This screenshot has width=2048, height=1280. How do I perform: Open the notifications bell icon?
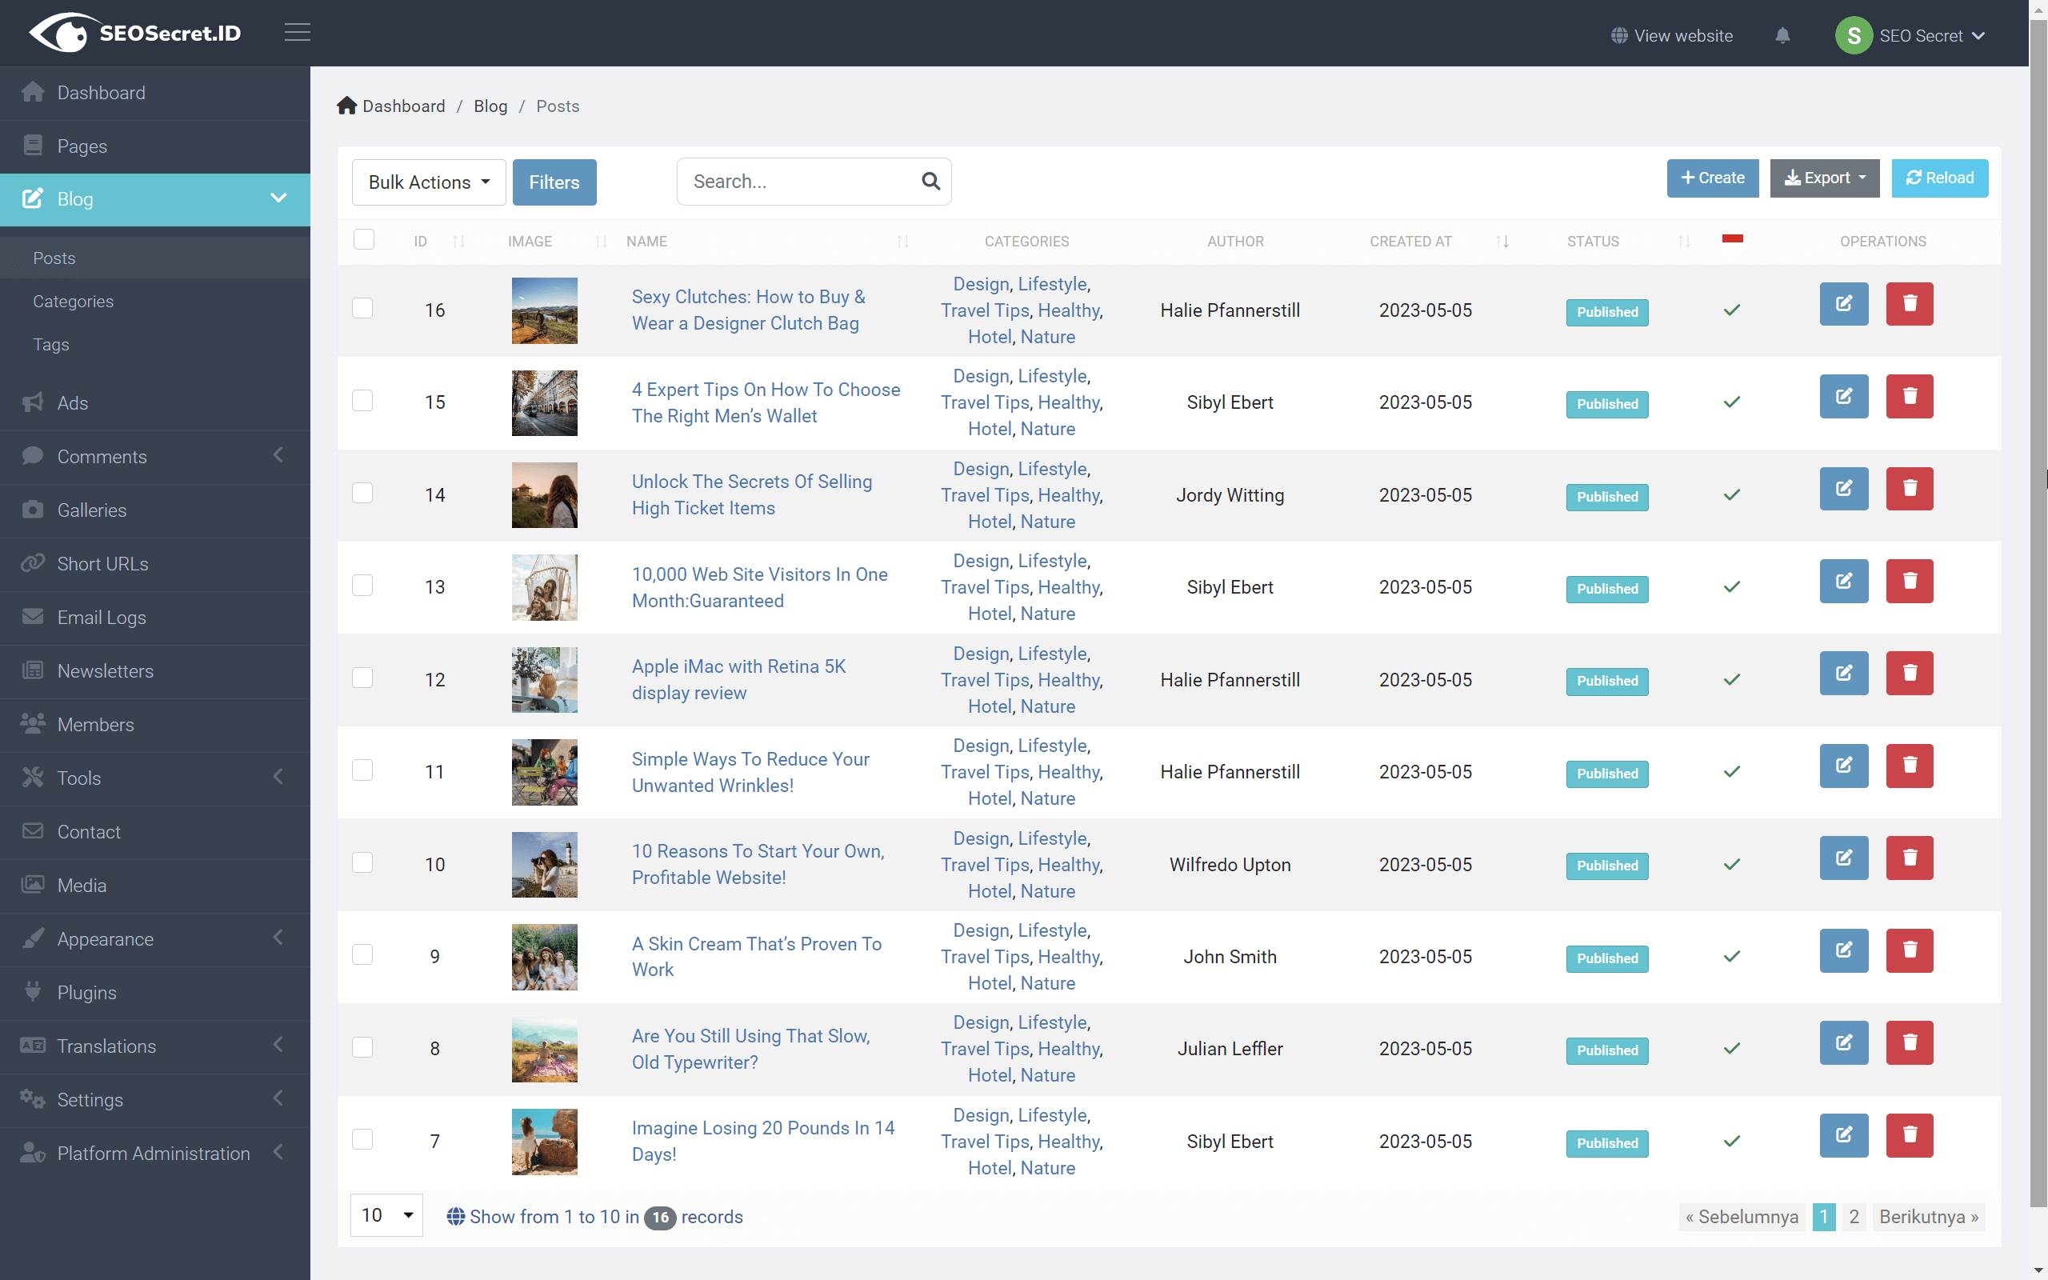coord(1782,35)
